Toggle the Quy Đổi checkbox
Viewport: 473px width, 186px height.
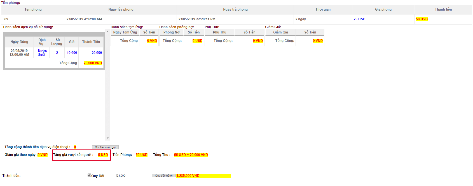point(89,175)
